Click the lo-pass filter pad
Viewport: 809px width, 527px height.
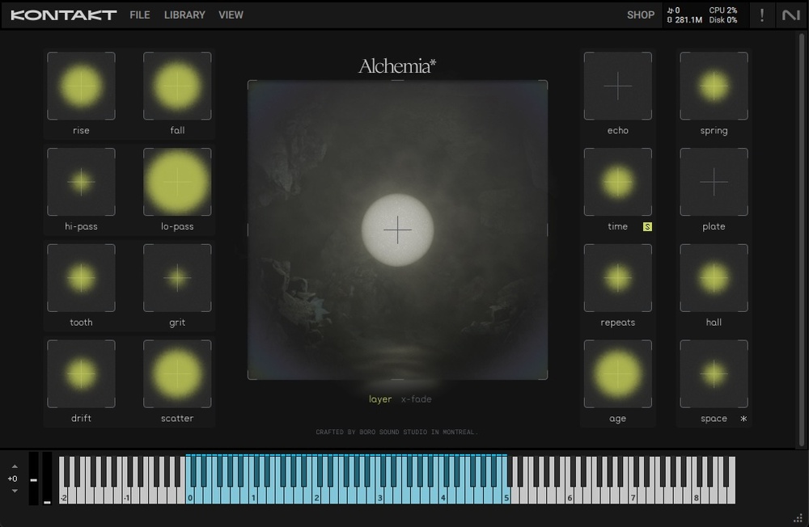click(x=177, y=182)
